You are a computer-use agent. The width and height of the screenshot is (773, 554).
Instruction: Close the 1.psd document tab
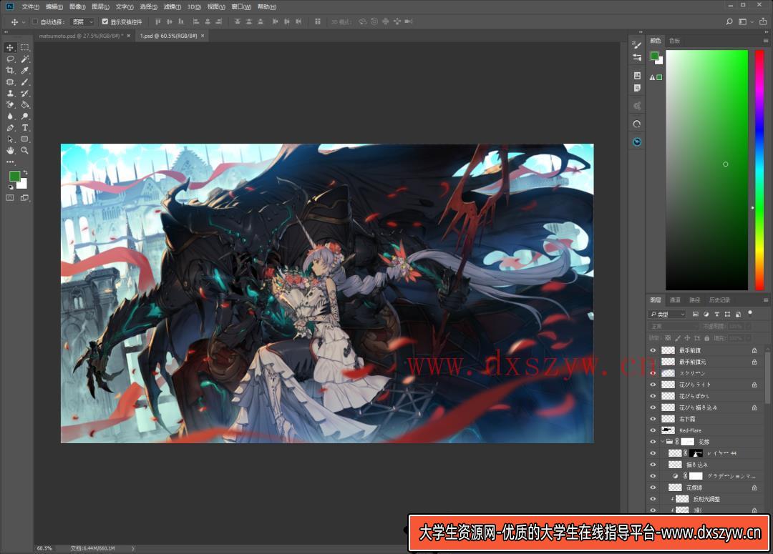pos(202,36)
